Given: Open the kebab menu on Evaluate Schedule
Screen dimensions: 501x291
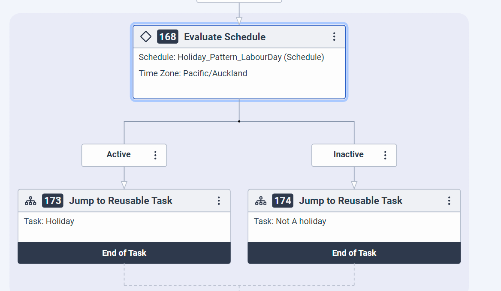Looking at the screenshot, I should (334, 37).
